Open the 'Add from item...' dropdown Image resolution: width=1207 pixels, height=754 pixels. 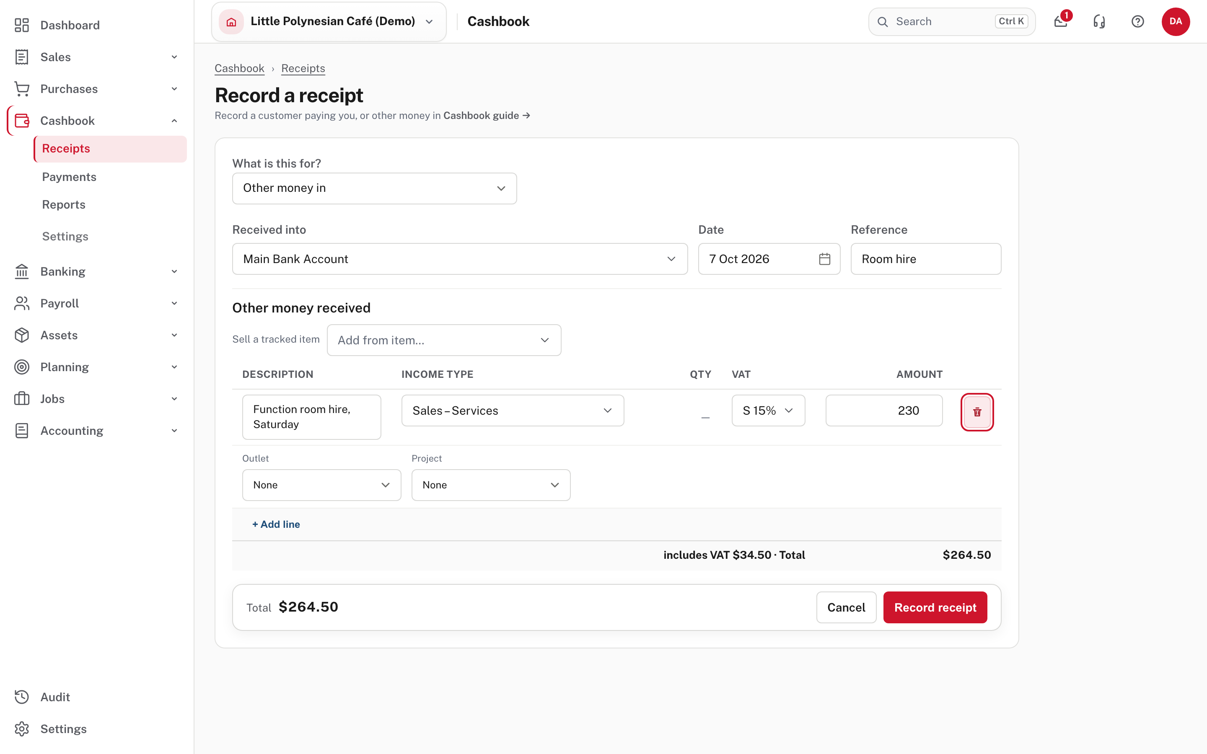pyautogui.click(x=444, y=340)
